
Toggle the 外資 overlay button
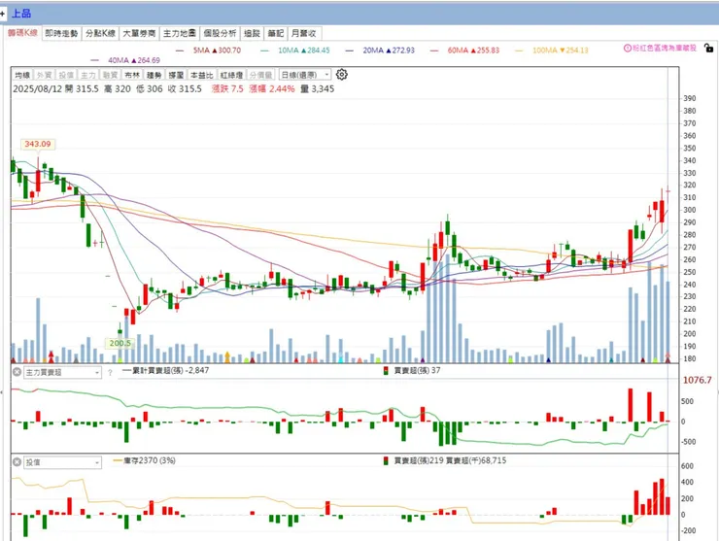click(x=44, y=75)
